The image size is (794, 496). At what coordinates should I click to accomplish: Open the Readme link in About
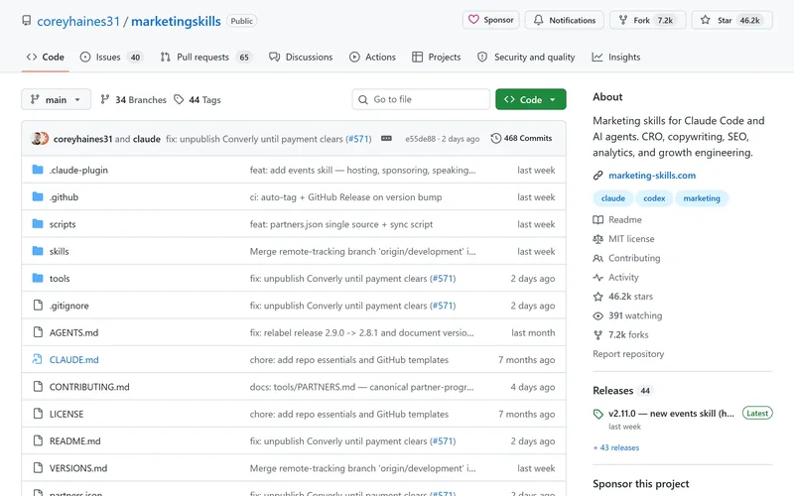617,219
